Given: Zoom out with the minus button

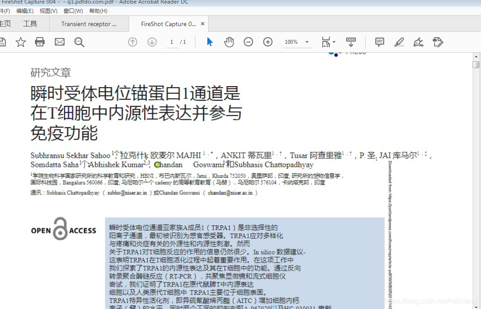Looking at the screenshot, I should (x=248, y=42).
